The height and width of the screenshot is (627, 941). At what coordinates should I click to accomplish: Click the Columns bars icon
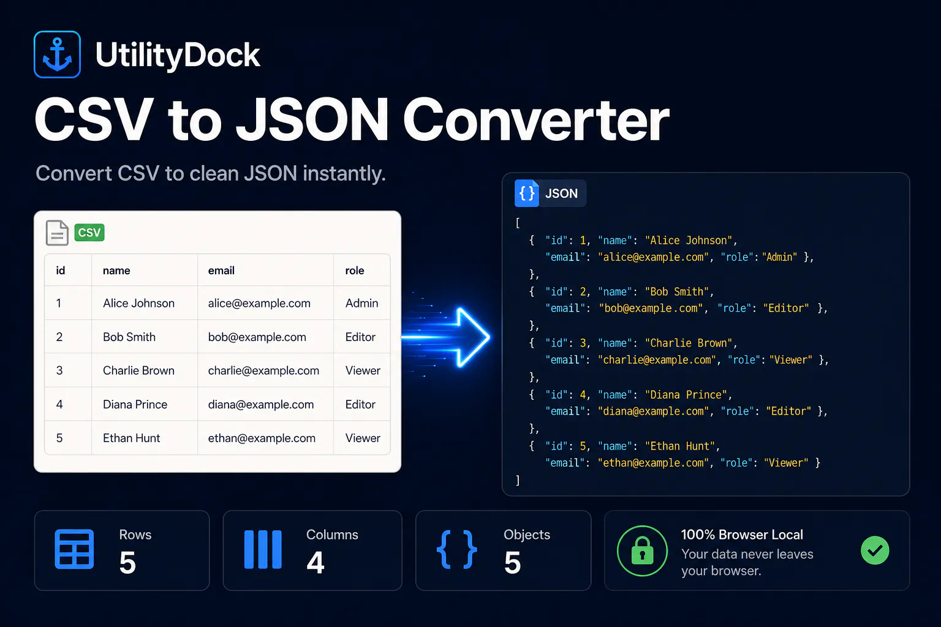263,549
